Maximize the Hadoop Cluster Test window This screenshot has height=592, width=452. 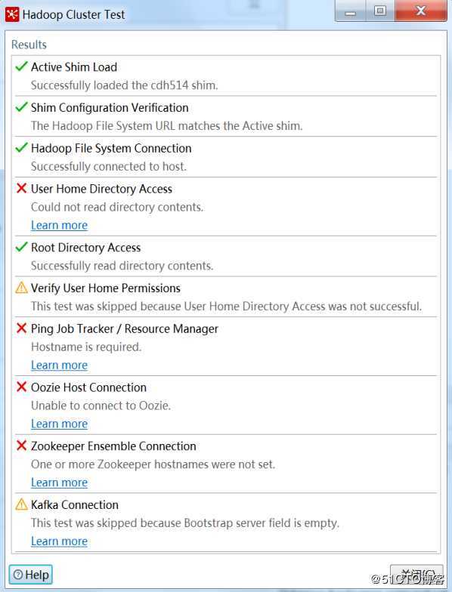click(x=380, y=11)
